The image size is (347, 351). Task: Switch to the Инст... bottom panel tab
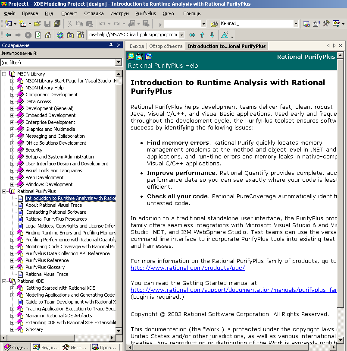pyautogui.click(x=75, y=347)
